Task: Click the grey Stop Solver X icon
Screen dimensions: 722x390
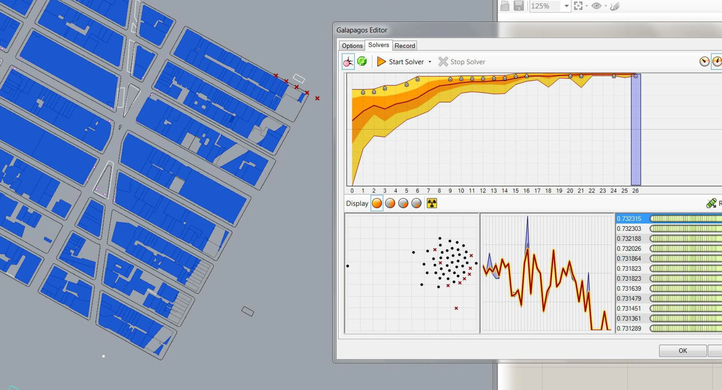Action: [443, 61]
